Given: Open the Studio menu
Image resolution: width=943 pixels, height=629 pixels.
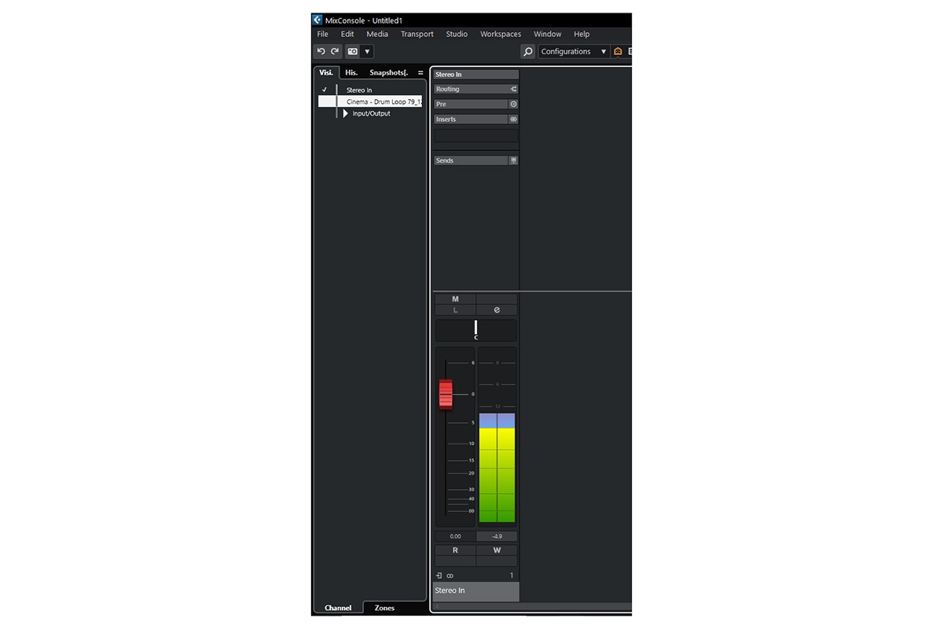Looking at the screenshot, I should point(457,34).
